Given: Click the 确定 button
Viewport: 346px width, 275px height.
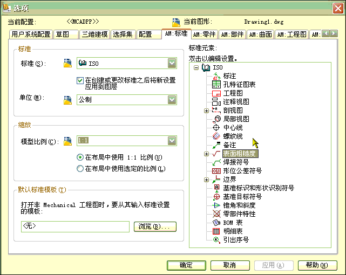Looking at the screenshot, I should pos(186,265).
